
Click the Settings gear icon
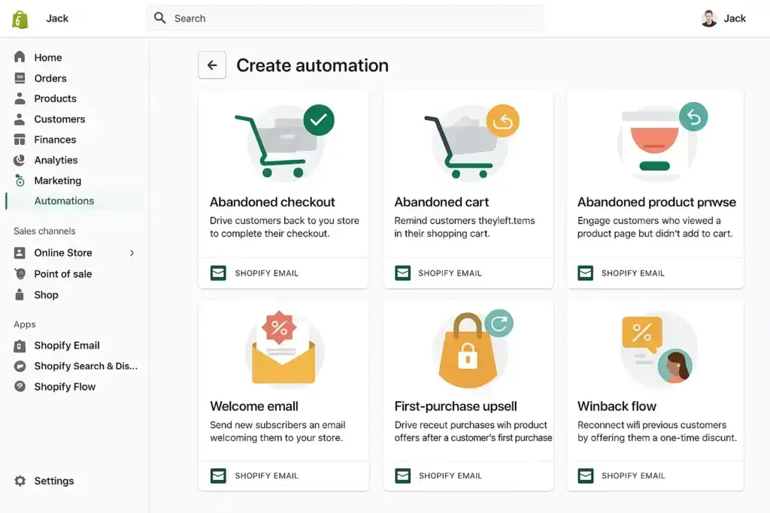(x=20, y=481)
